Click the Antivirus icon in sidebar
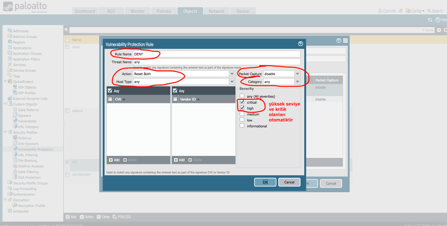This screenshot has width=447, height=226. click(15, 138)
